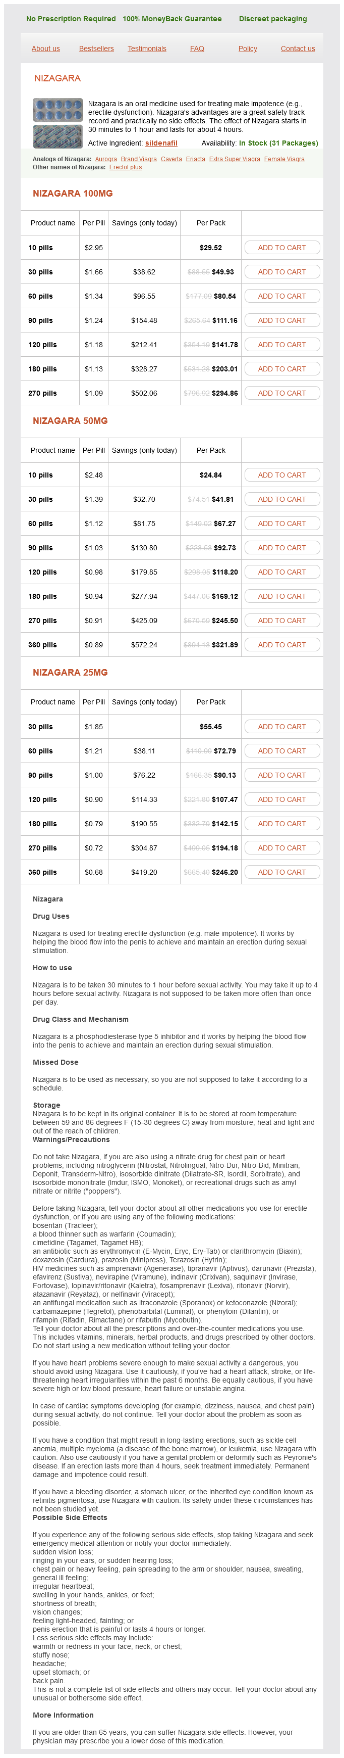Open the Testimonials page

[146, 49]
